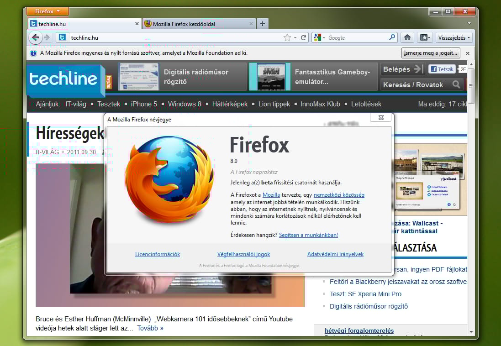
Task: Dismiss the Mozilla information notification bar
Action: click(468, 53)
